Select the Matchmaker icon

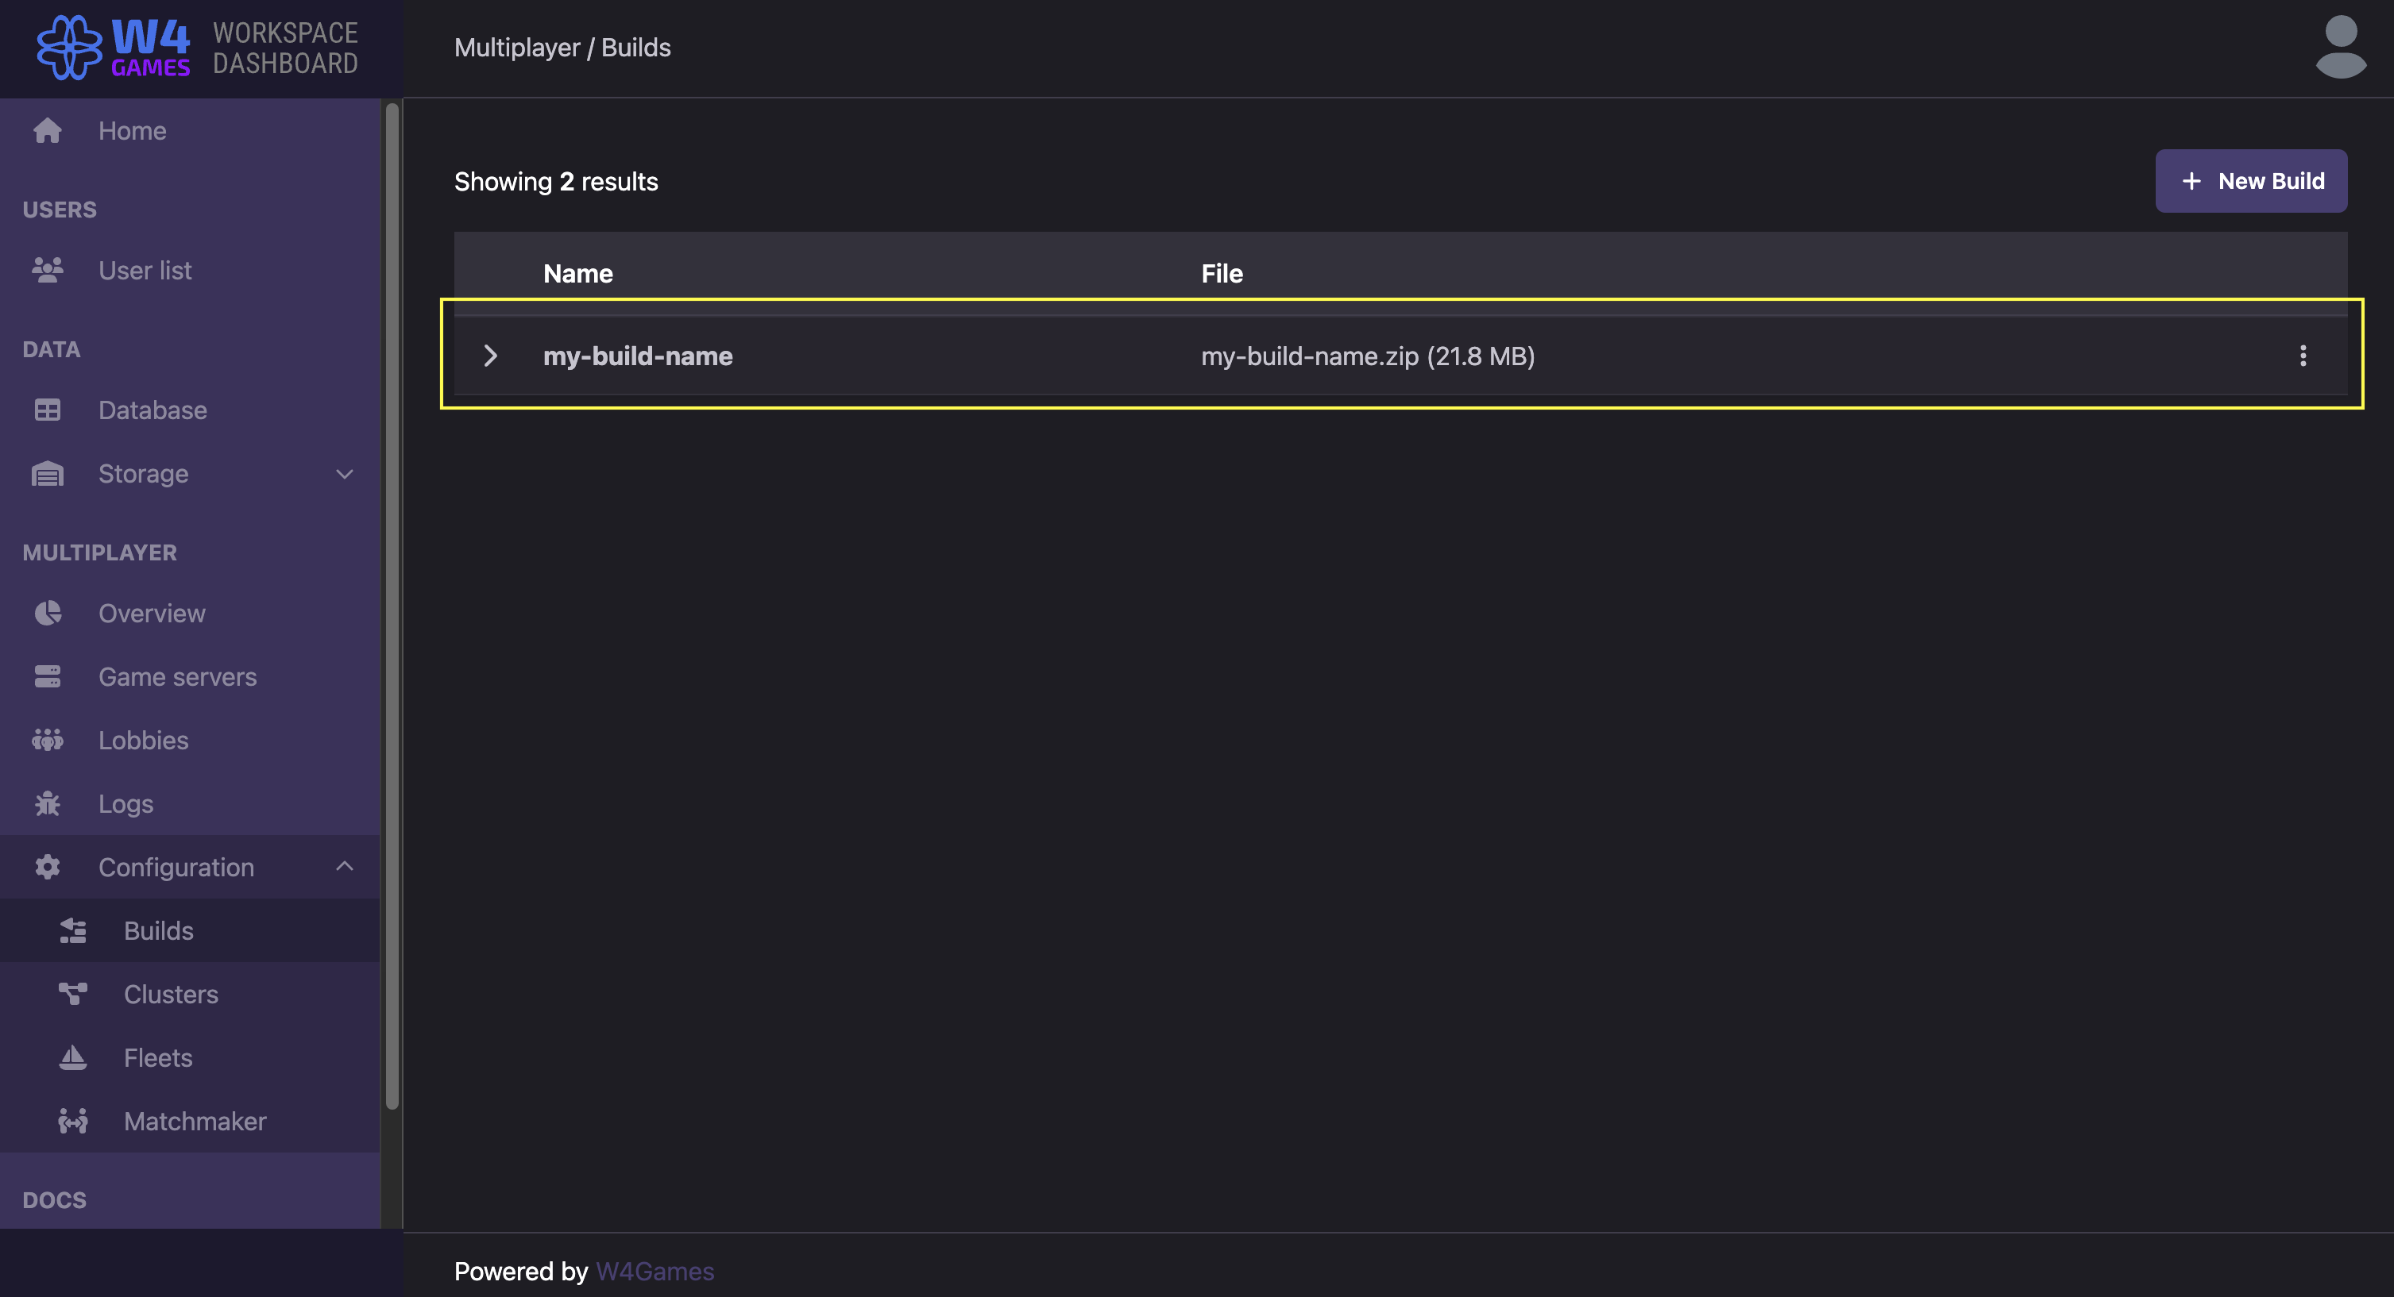[x=71, y=1121]
